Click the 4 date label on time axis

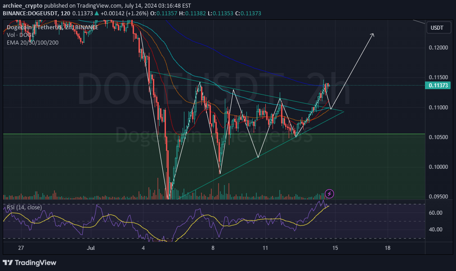click(143, 248)
